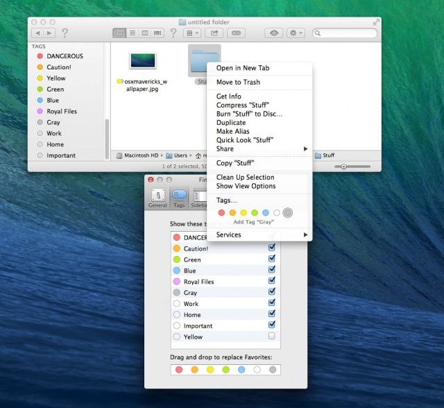
Task: Choose Burn "Stuff" to Disc...
Action: pyautogui.click(x=259, y=114)
